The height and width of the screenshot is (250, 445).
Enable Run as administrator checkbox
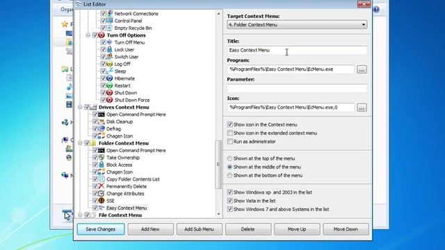coord(230,142)
